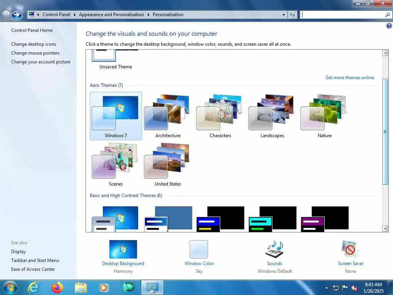Open Desktop Background settings icon
This screenshot has width=393, height=295.
pos(123,249)
